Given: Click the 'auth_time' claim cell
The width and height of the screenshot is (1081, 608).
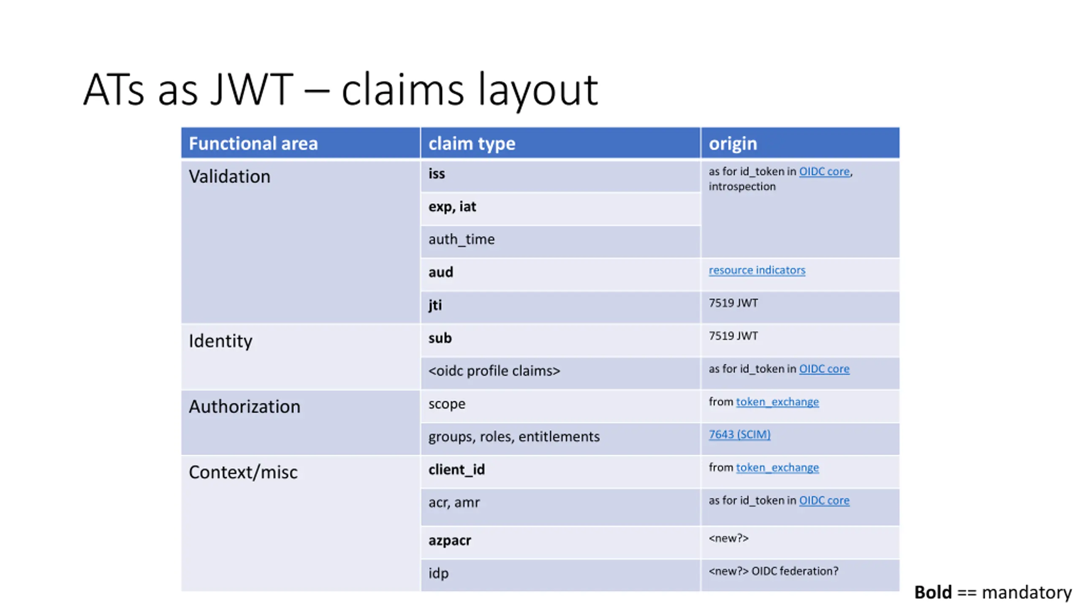Looking at the screenshot, I should (x=560, y=242).
